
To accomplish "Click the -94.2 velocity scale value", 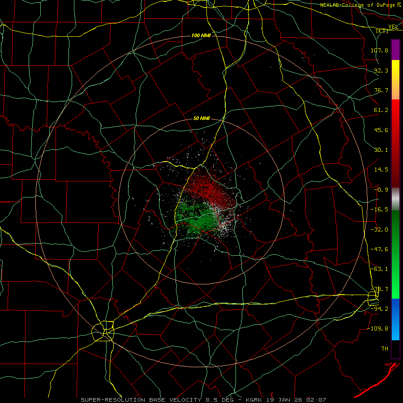I will point(379,309).
